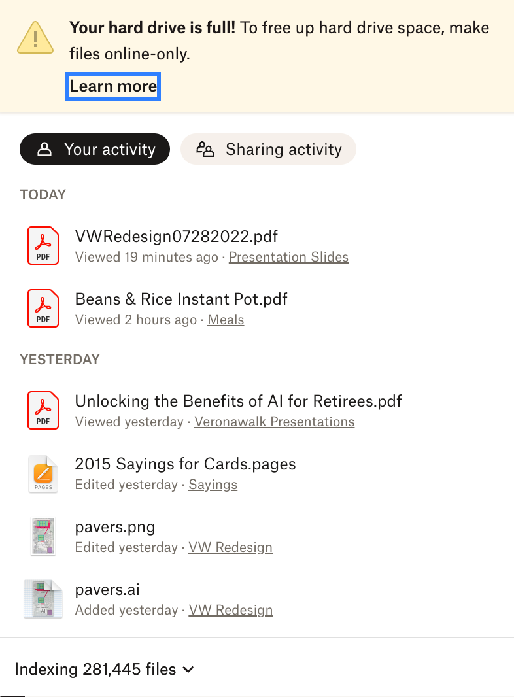514x697 pixels.
Task: Switch to the Sharing activity tab
Action: 268,149
